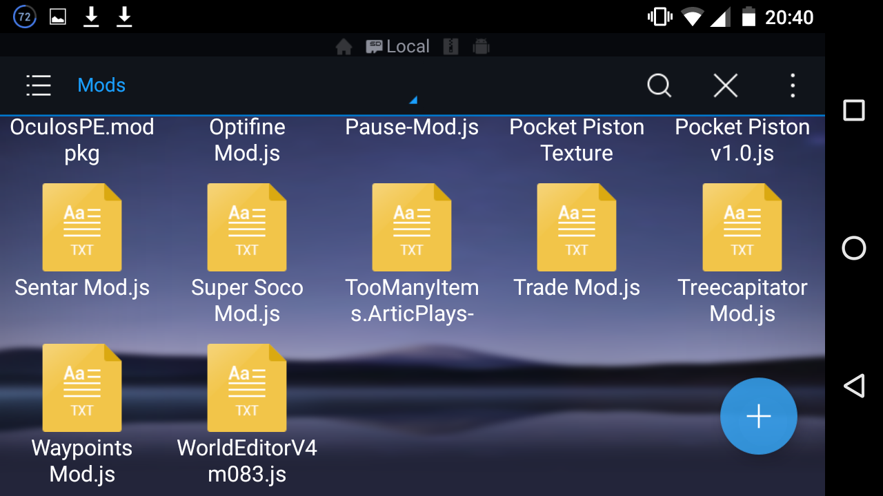Image resolution: width=883 pixels, height=496 pixels.
Task: Expand the small blue dropdown triangle
Action: (x=413, y=100)
